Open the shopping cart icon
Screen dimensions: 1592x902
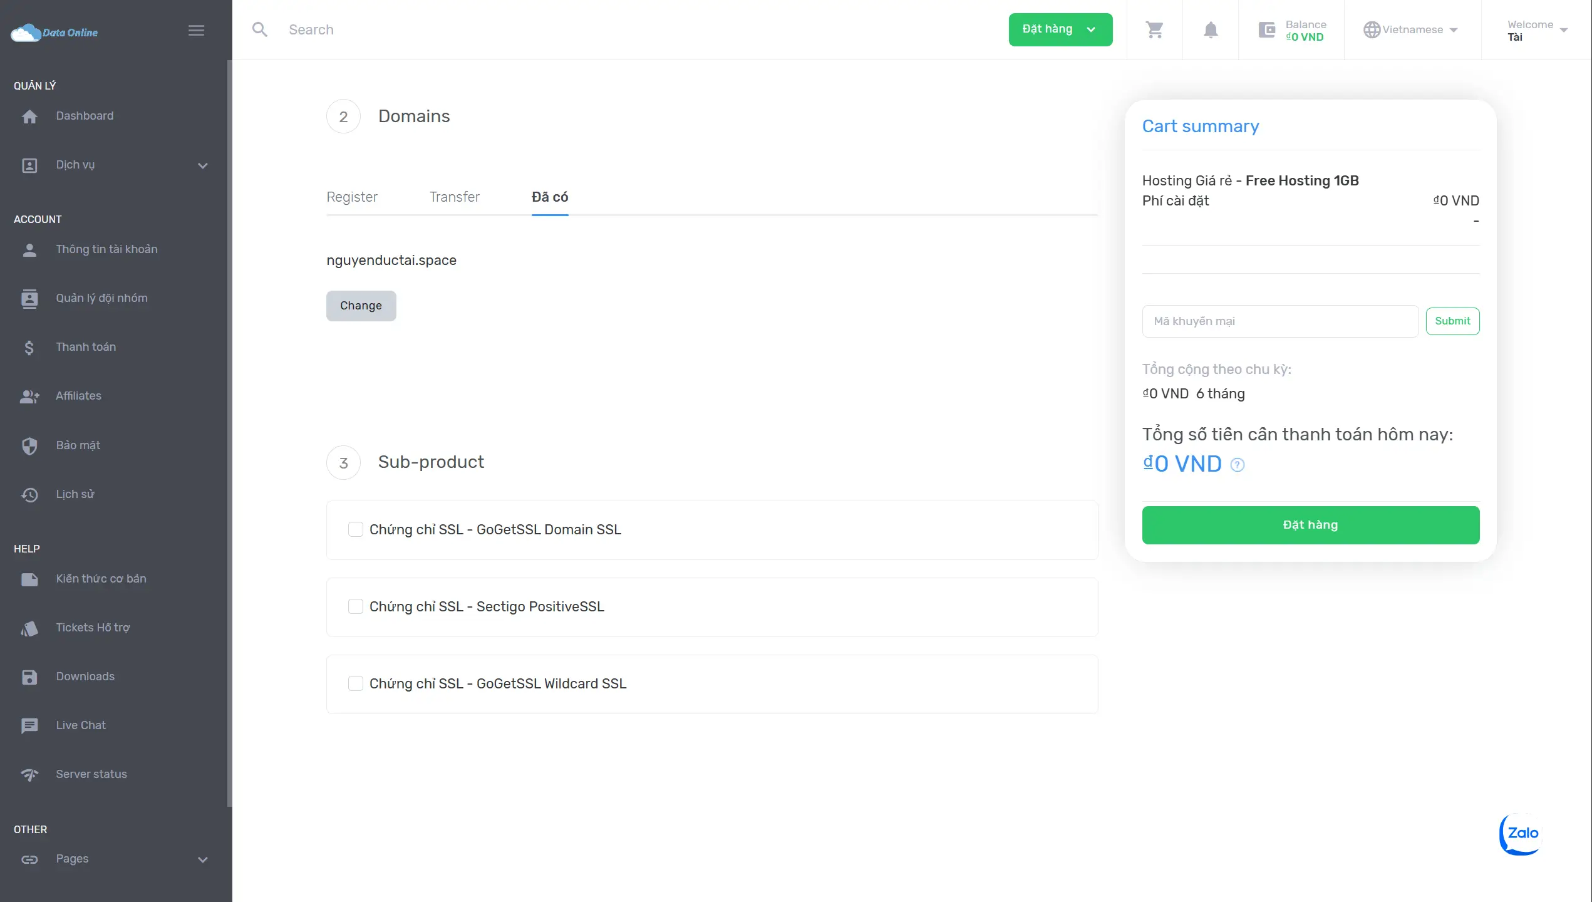click(1154, 29)
